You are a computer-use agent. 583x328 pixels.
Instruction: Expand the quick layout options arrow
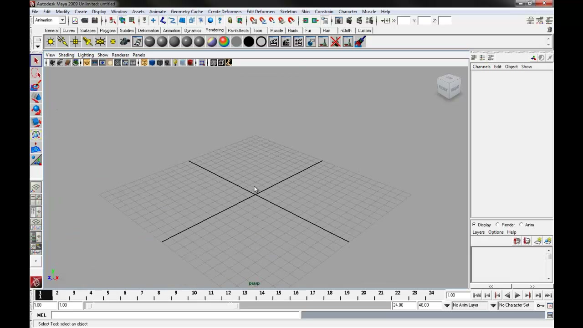(36, 261)
